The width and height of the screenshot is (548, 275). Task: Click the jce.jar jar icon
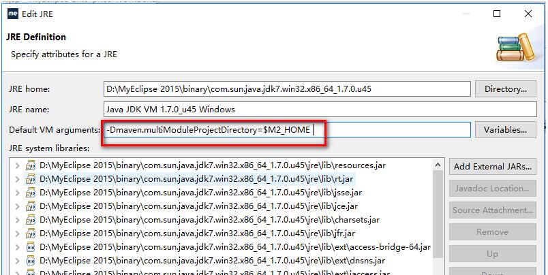(31, 206)
